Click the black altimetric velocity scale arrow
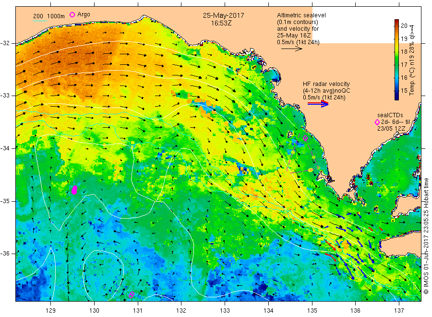 click(x=291, y=49)
